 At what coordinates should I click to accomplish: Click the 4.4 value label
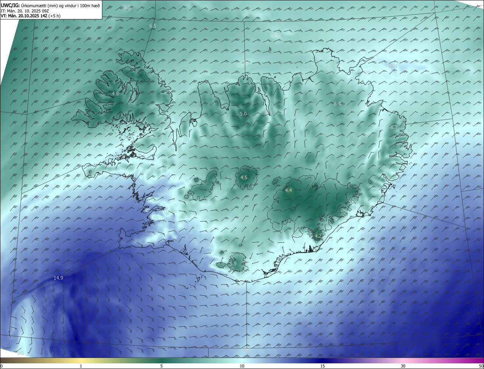(x=289, y=190)
